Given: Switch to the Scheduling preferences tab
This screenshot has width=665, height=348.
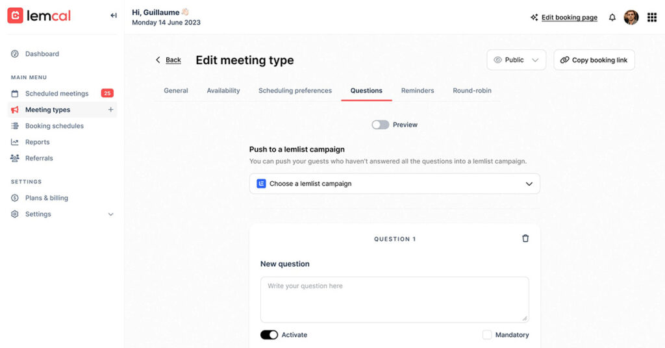Looking at the screenshot, I should [295, 91].
